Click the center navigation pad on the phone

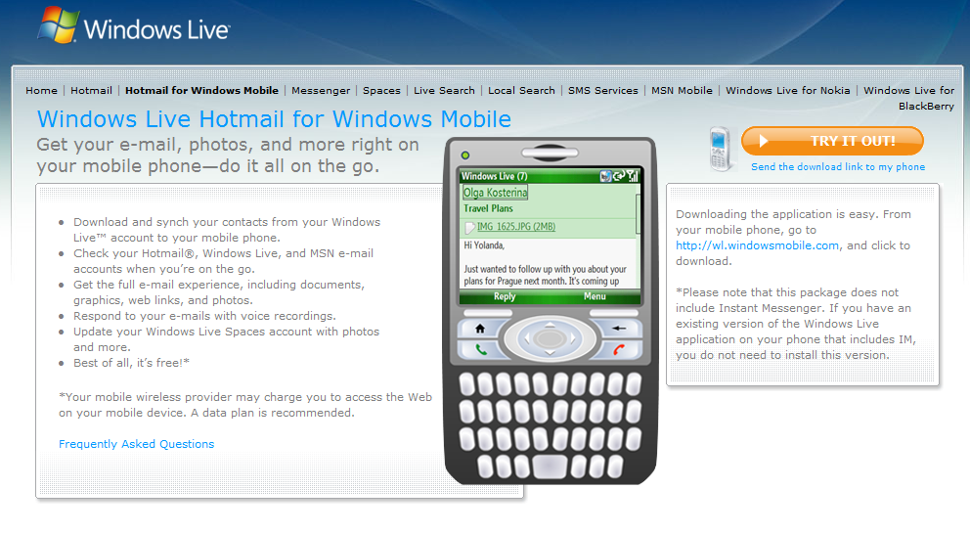[550, 338]
